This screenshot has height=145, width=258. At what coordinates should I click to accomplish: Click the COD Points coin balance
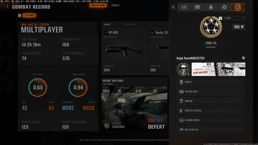point(239,27)
